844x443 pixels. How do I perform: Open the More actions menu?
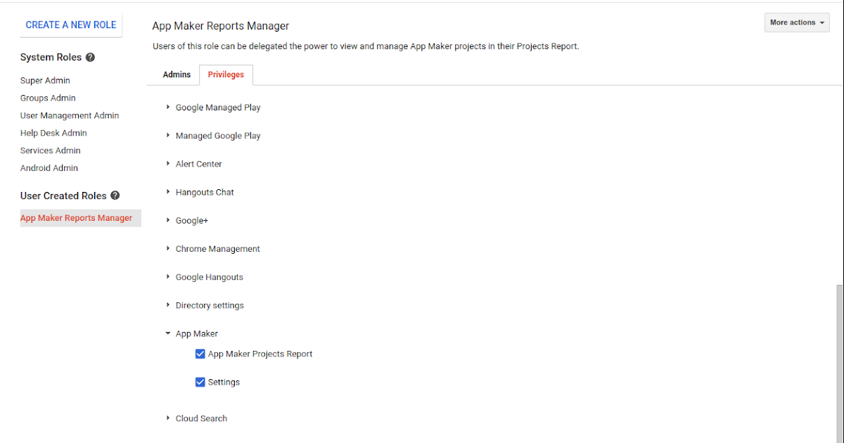tap(796, 22)
